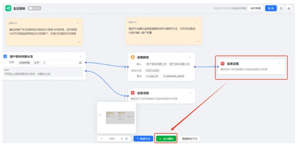Click the auto-save timestamp text
Image resolution: width=298 pixels, height=147 pixels.
tap(230, 8)
